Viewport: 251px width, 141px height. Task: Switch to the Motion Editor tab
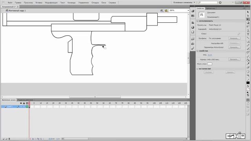25,100
